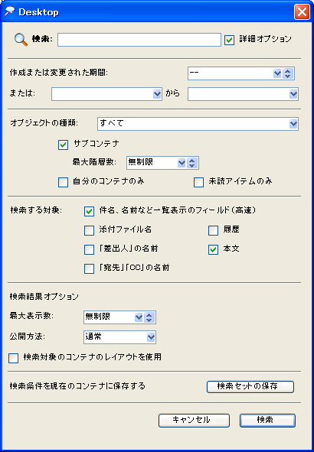Click the 検索セットの保存 button
This screenshot has width=314, height=452.
coord(250,387)
